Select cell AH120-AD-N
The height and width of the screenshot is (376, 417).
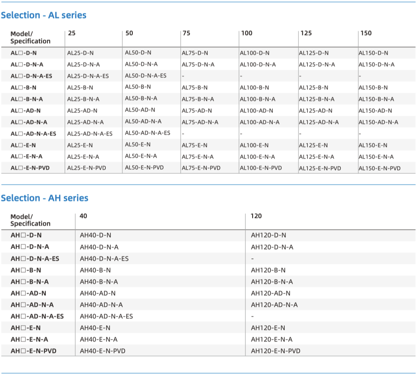pos(271,294)
